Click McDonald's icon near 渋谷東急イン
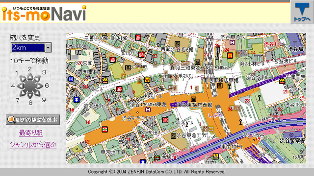This screenshot has width=314, height=176. 230,55
